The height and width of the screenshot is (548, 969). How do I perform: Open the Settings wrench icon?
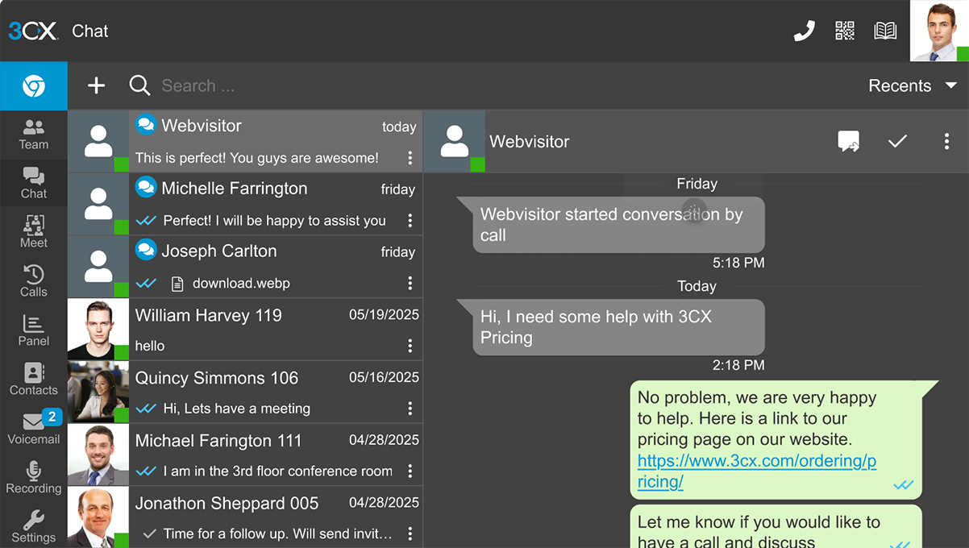34,527
